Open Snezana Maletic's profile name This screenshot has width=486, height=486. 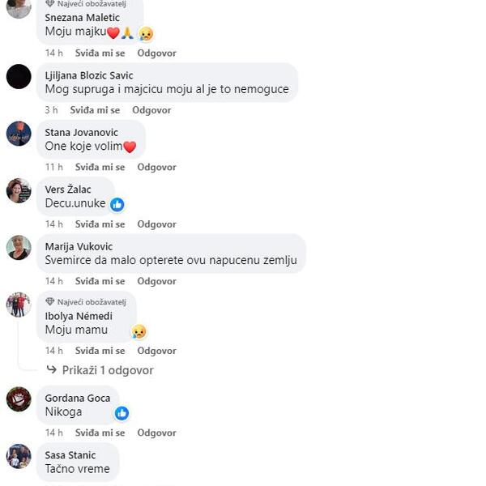[82, 18]
